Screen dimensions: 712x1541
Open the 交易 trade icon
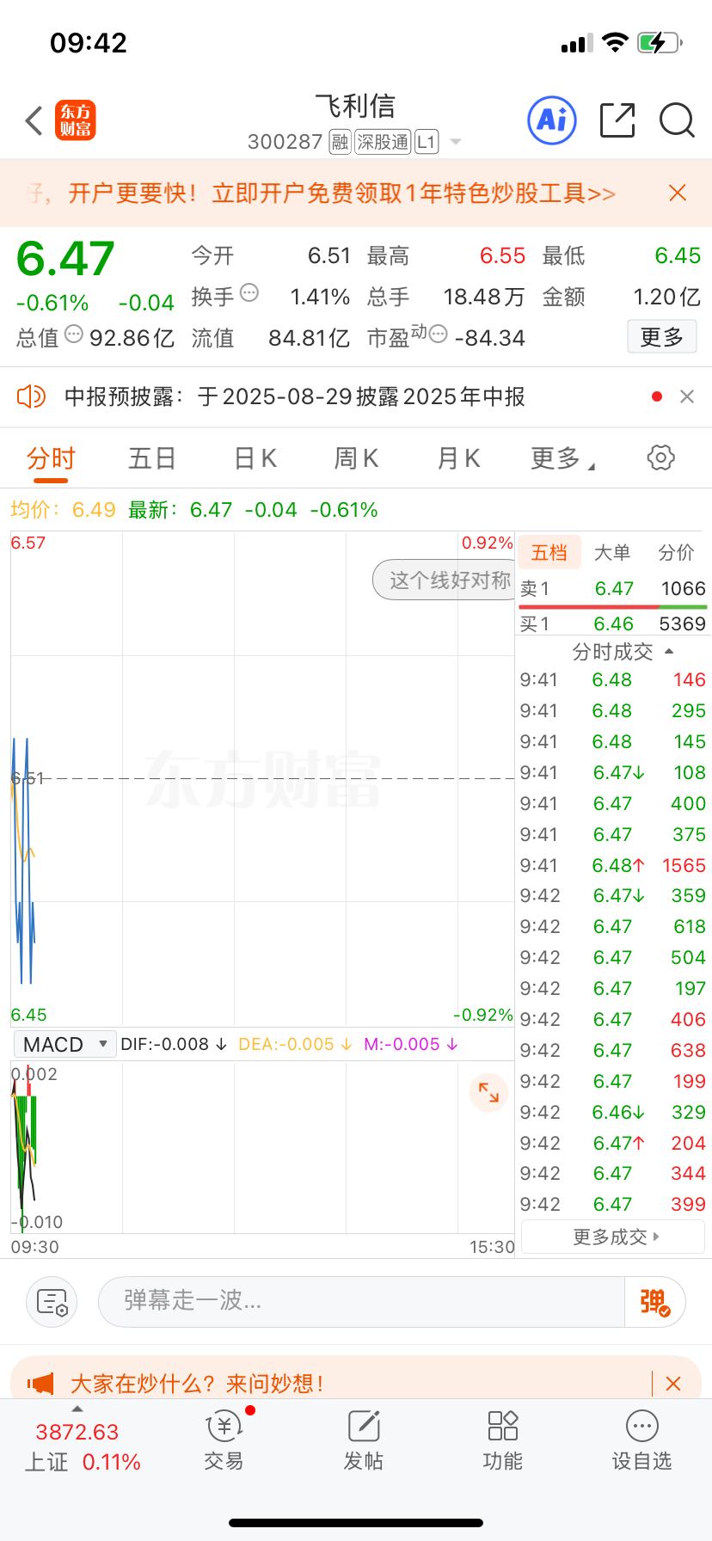click(224, 1441)
